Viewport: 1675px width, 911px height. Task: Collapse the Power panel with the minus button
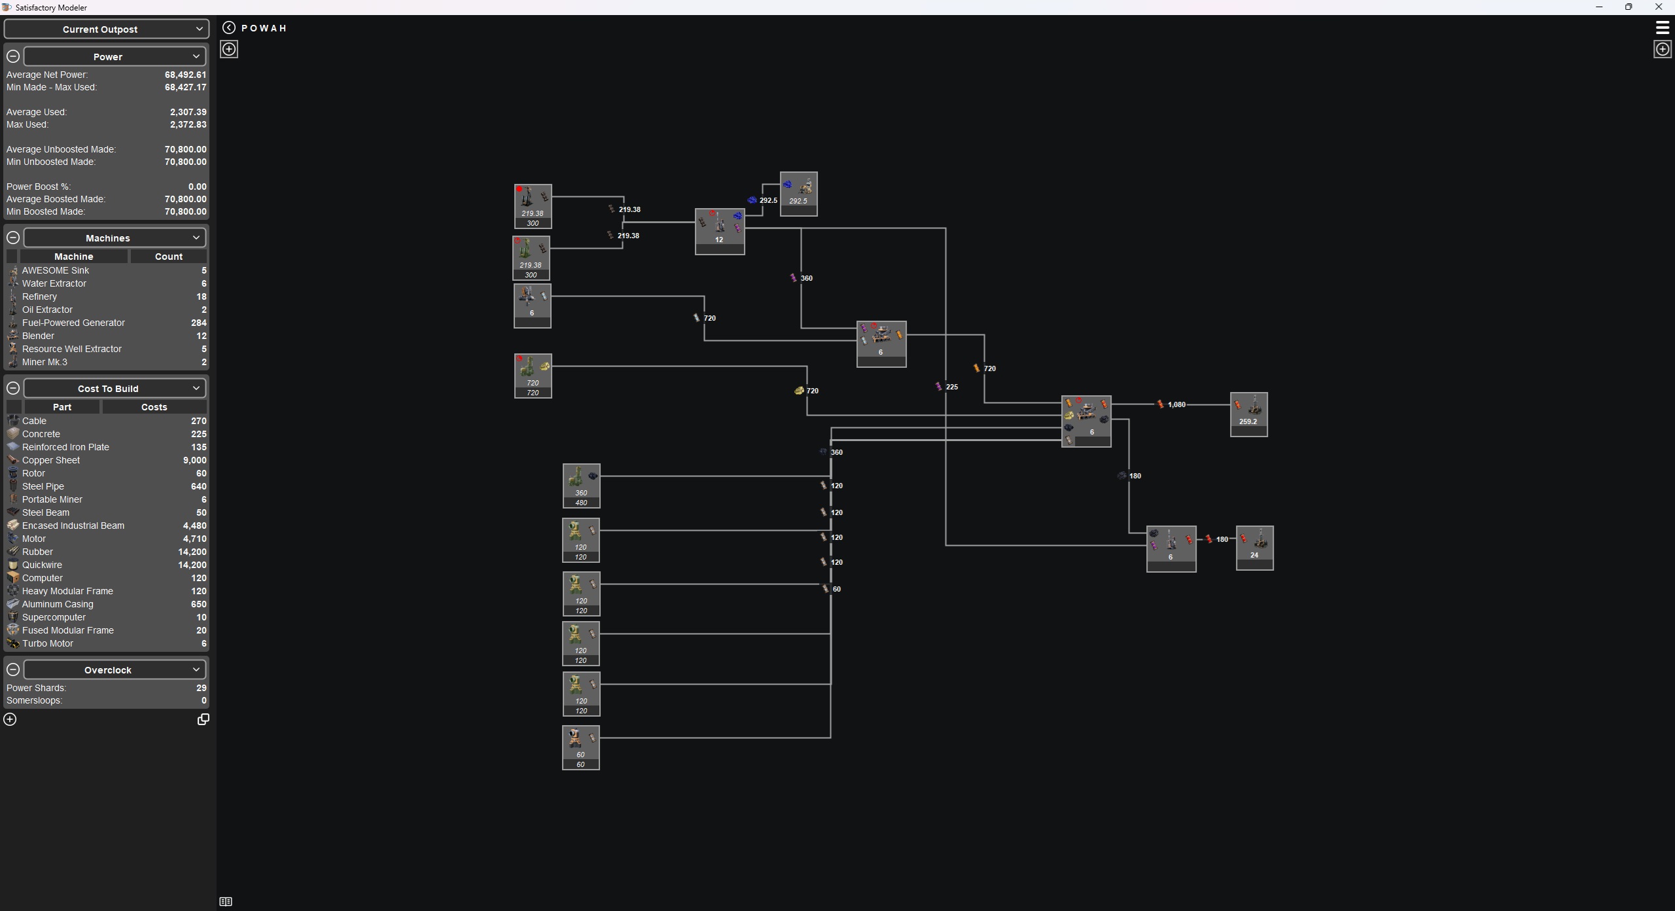pyautogui.click(x=12, y=56)
